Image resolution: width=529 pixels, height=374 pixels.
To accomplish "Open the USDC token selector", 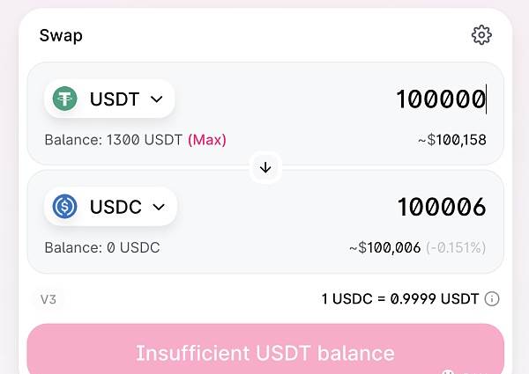I will pyautogui.click(x=111, y=206).
